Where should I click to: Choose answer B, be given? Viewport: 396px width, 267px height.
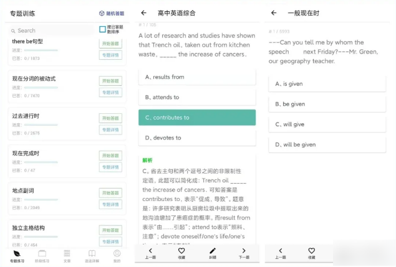click(x=327, y=104)
